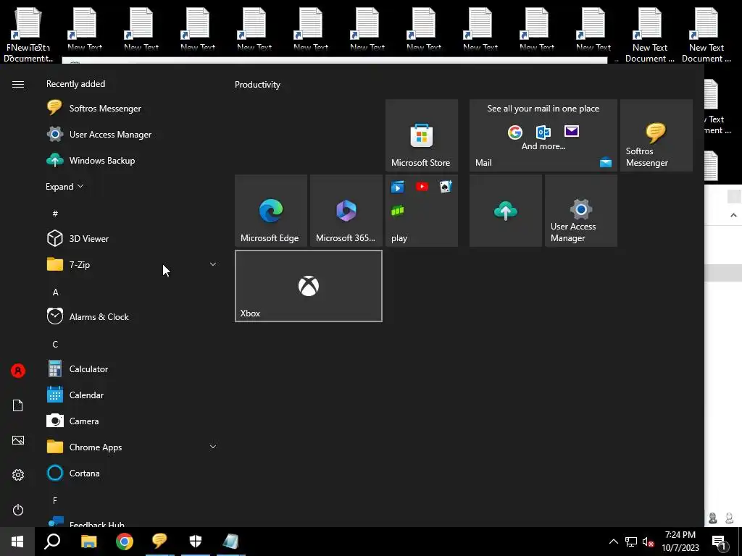742x556 pixels.
Task: Click the hamburger menu to expand Start
Action: (x=18, y=84)
